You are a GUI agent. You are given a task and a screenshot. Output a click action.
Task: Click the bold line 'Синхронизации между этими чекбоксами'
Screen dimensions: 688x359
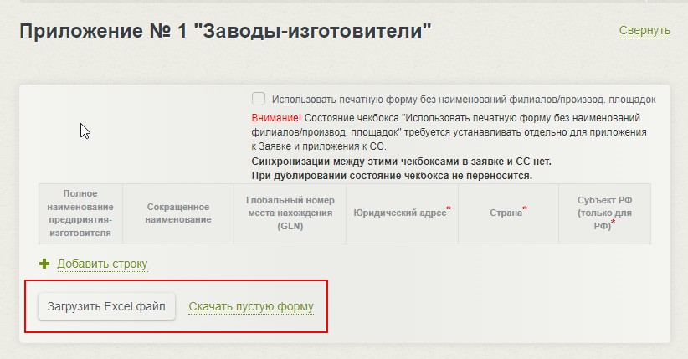(401, 162)
